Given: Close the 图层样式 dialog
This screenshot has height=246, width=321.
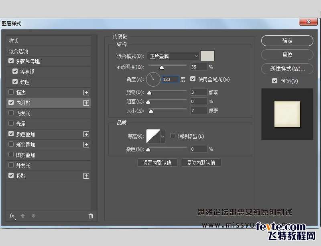Looking at the screenshot, I should pyautogui.click(x=309, y=22).
